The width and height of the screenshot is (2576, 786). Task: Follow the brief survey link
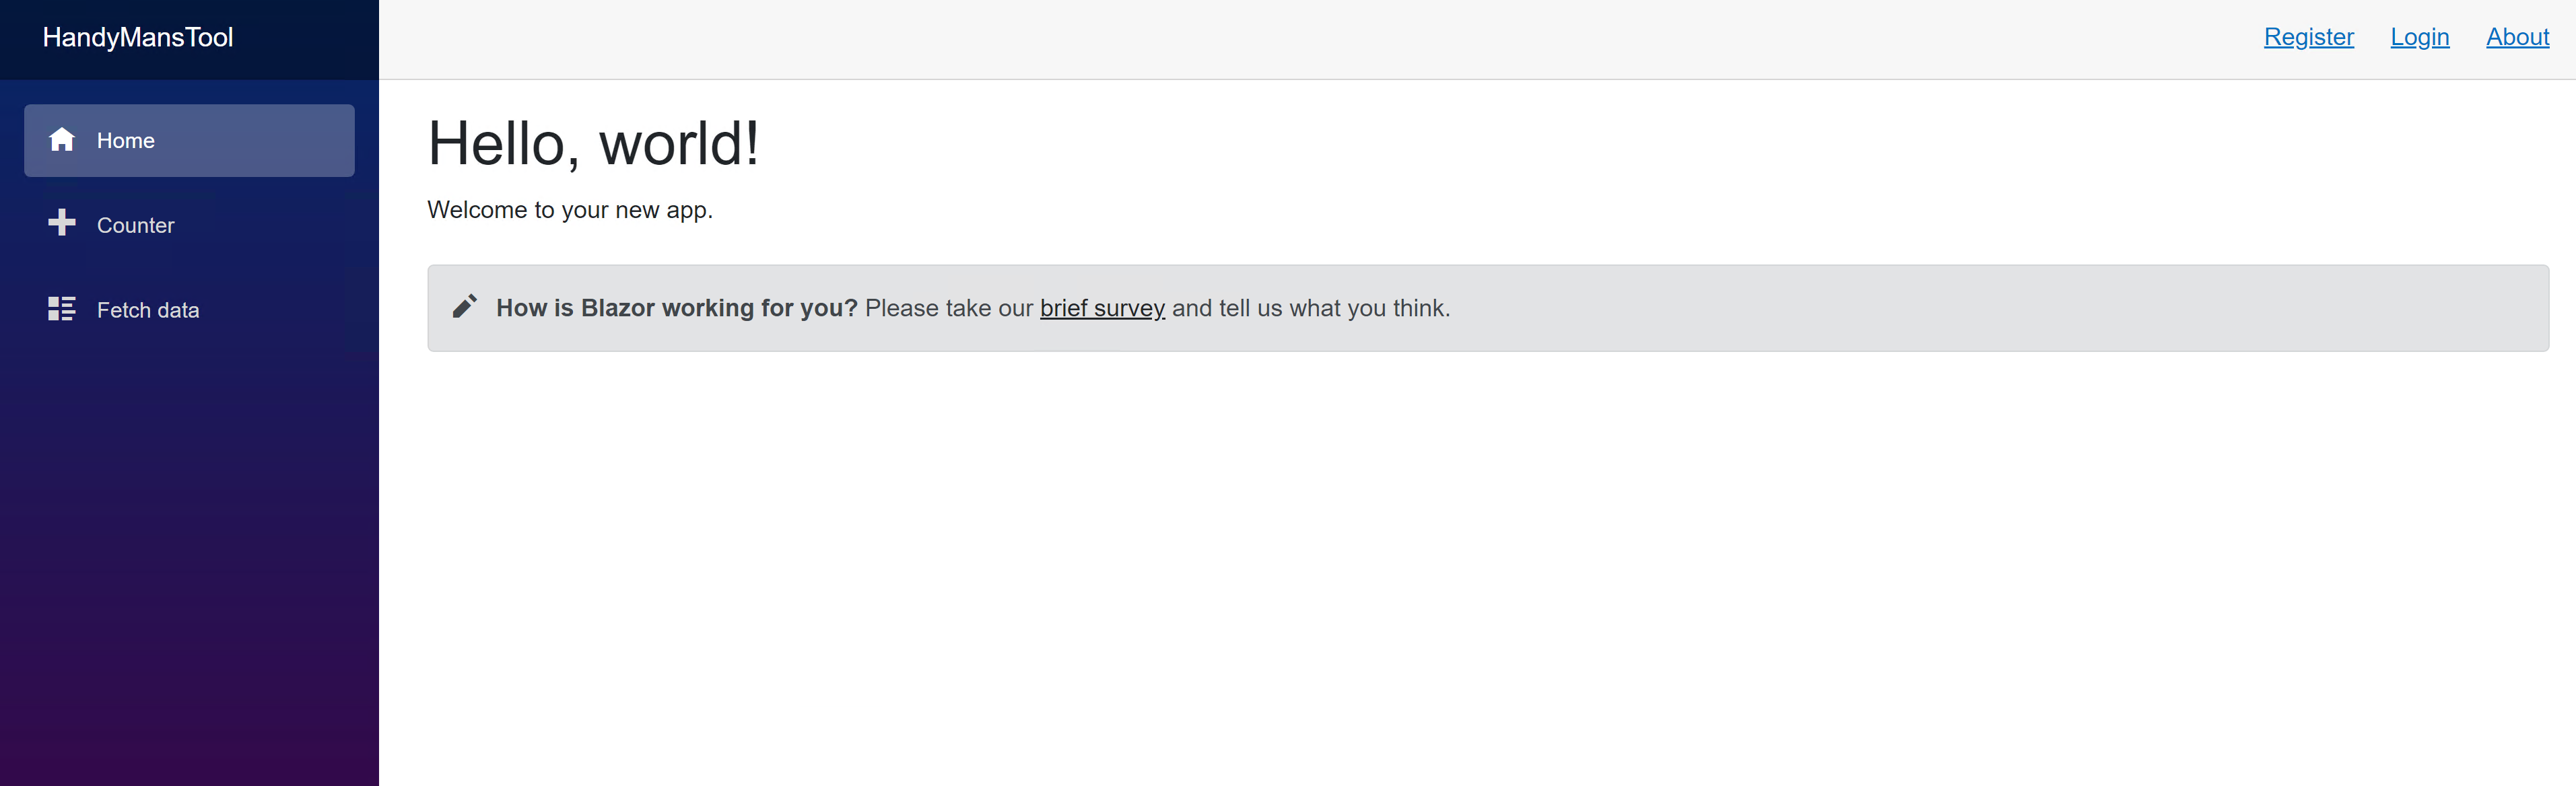point(1102,308)
